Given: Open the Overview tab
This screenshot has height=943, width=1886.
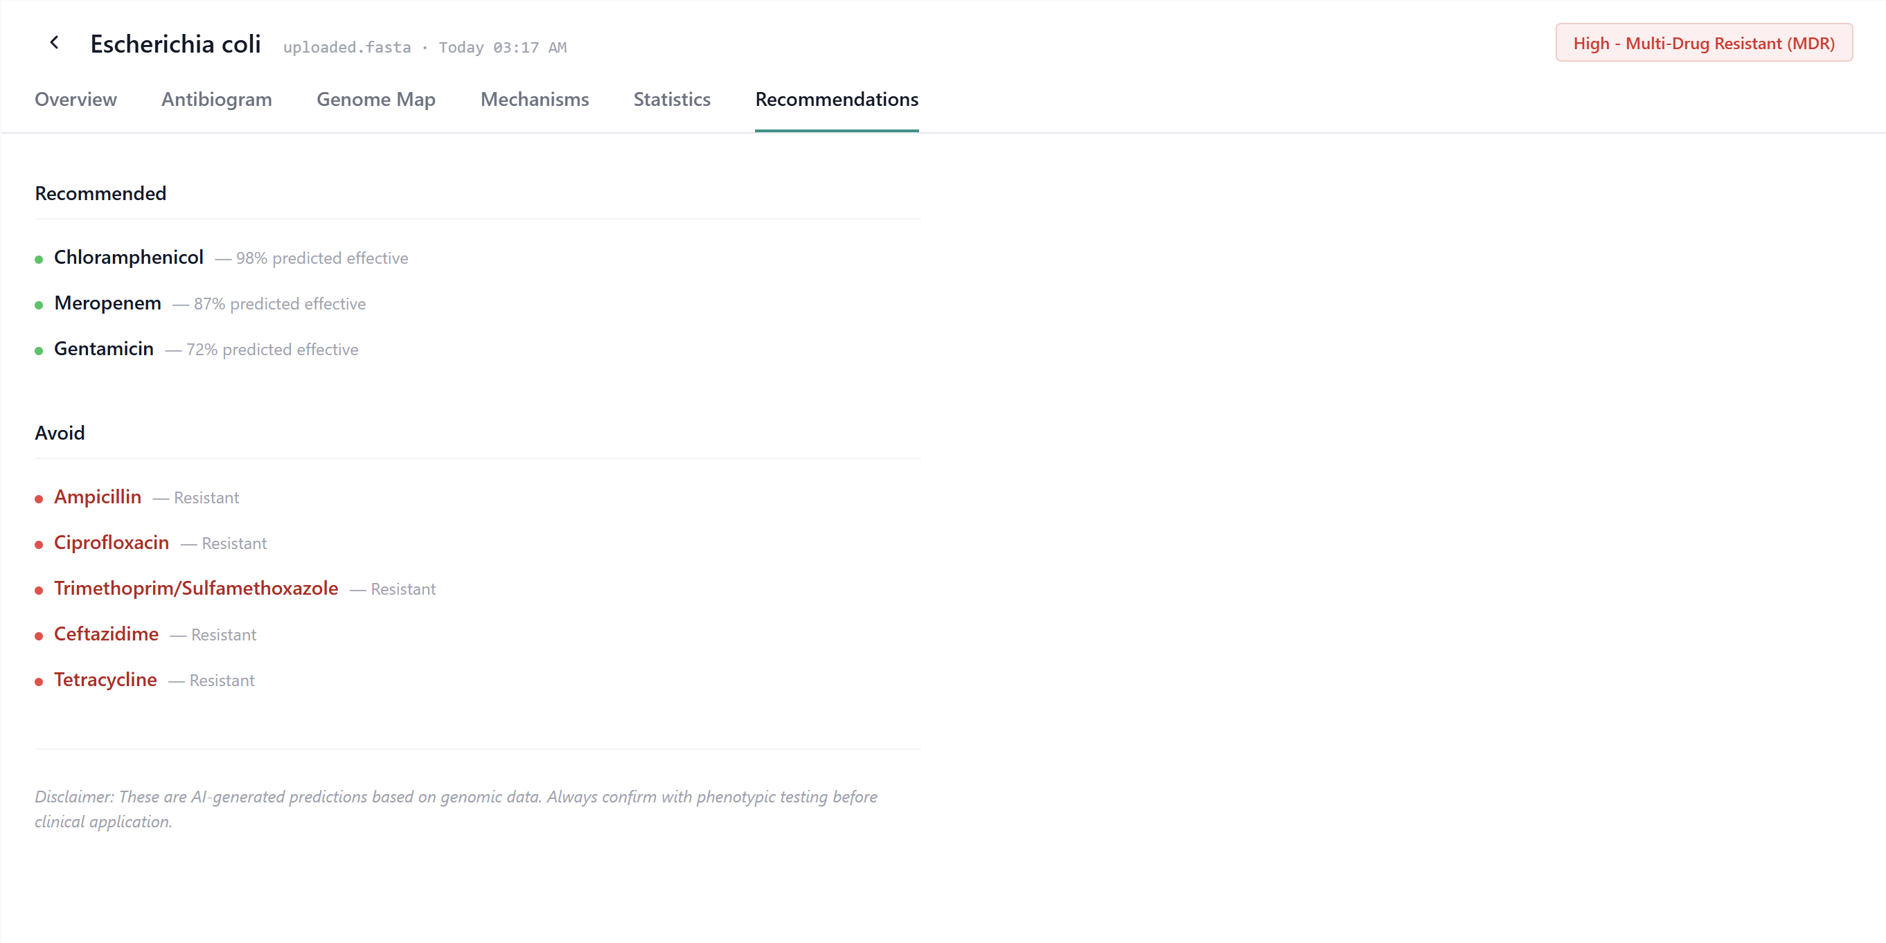Looking at the screenshot, I should pos(75,100).
